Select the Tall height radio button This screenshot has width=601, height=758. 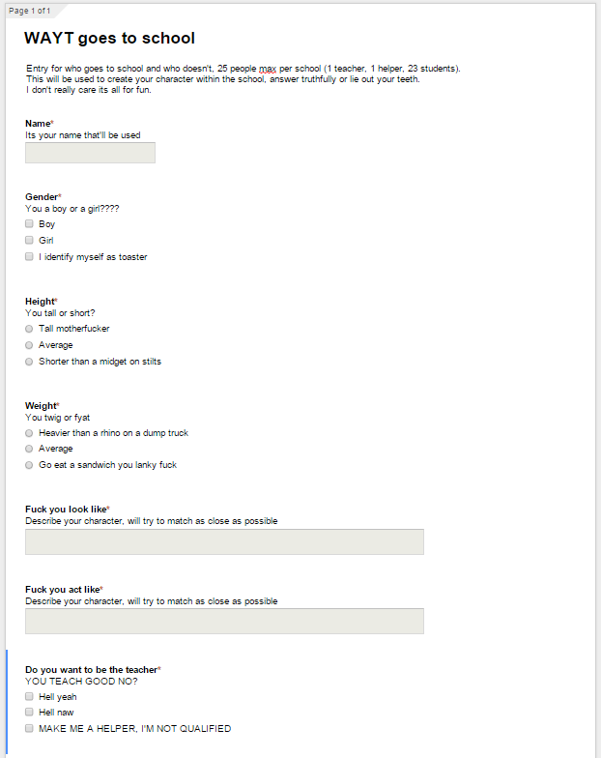pos(29,329)
